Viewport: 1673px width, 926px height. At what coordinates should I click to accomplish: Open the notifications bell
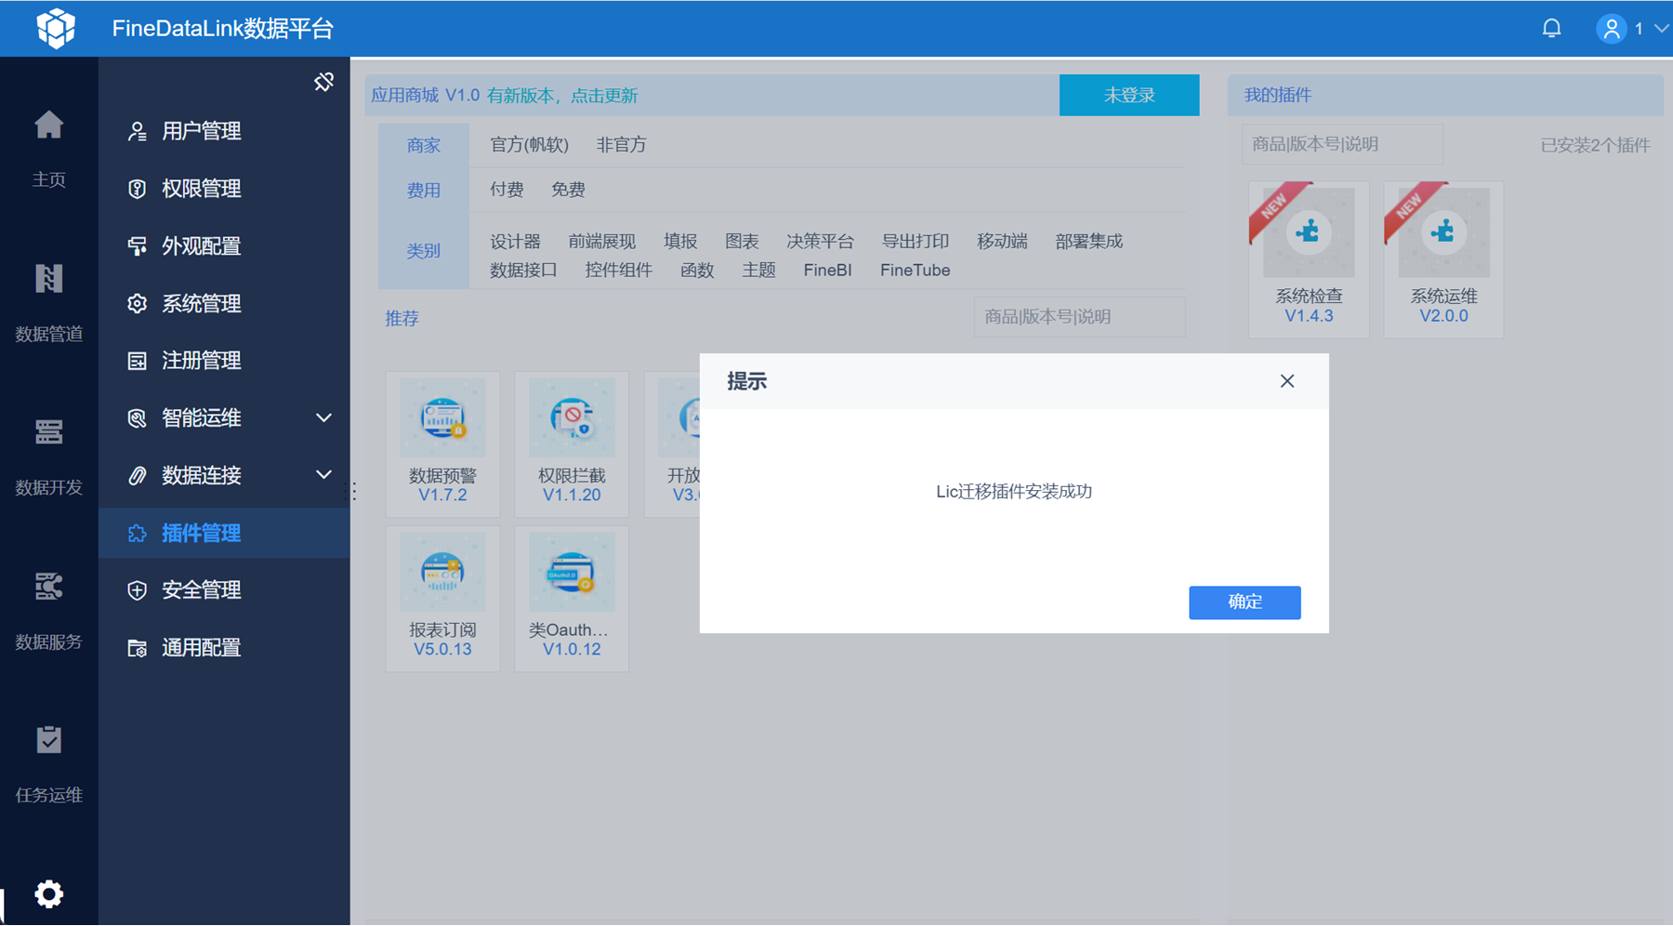1551,29
